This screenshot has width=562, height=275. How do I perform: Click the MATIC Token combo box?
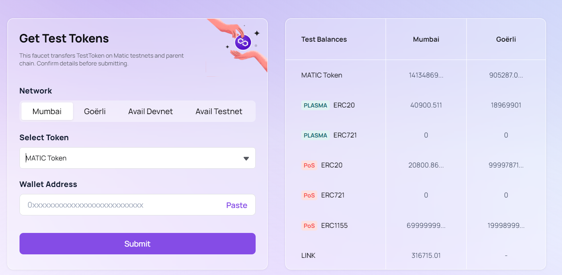tap(129, 158)
